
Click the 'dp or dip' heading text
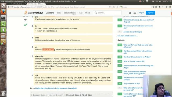(39, 56)
